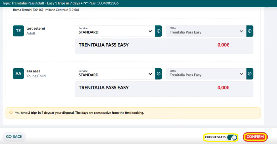Screen dimensions: 277x144
Task: Click the Adult passenger type label
Action: (31, 33)
